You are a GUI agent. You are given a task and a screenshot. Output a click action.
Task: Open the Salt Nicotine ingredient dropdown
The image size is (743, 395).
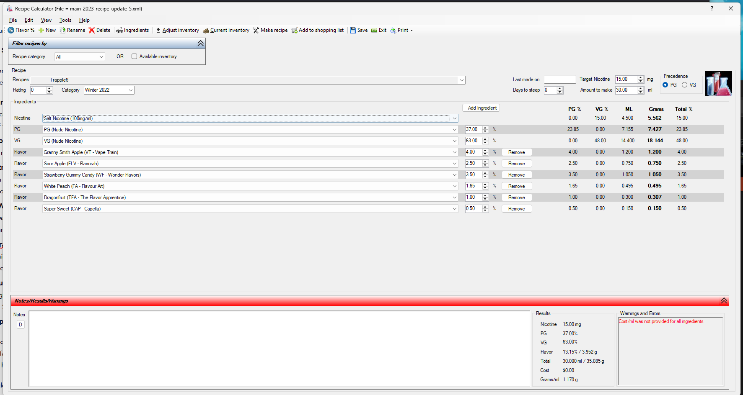[x=250, y=118]
